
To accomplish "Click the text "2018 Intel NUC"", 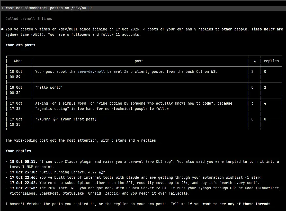I will [x=63, y=188].
